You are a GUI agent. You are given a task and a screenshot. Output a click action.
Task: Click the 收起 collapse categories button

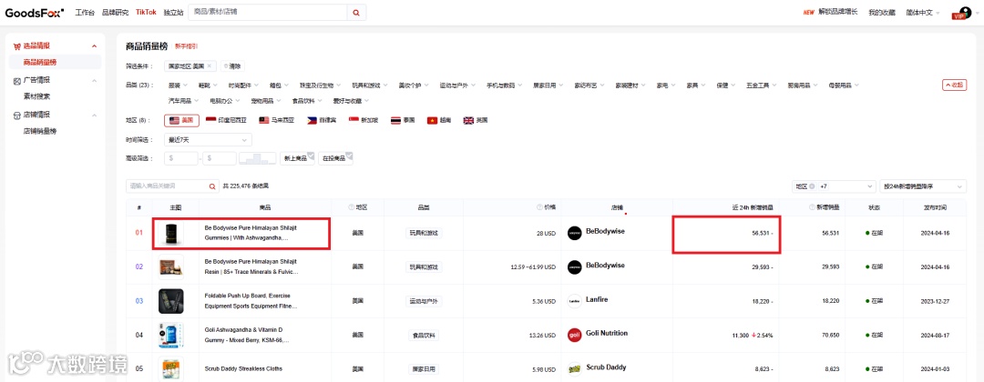(955, 85)
